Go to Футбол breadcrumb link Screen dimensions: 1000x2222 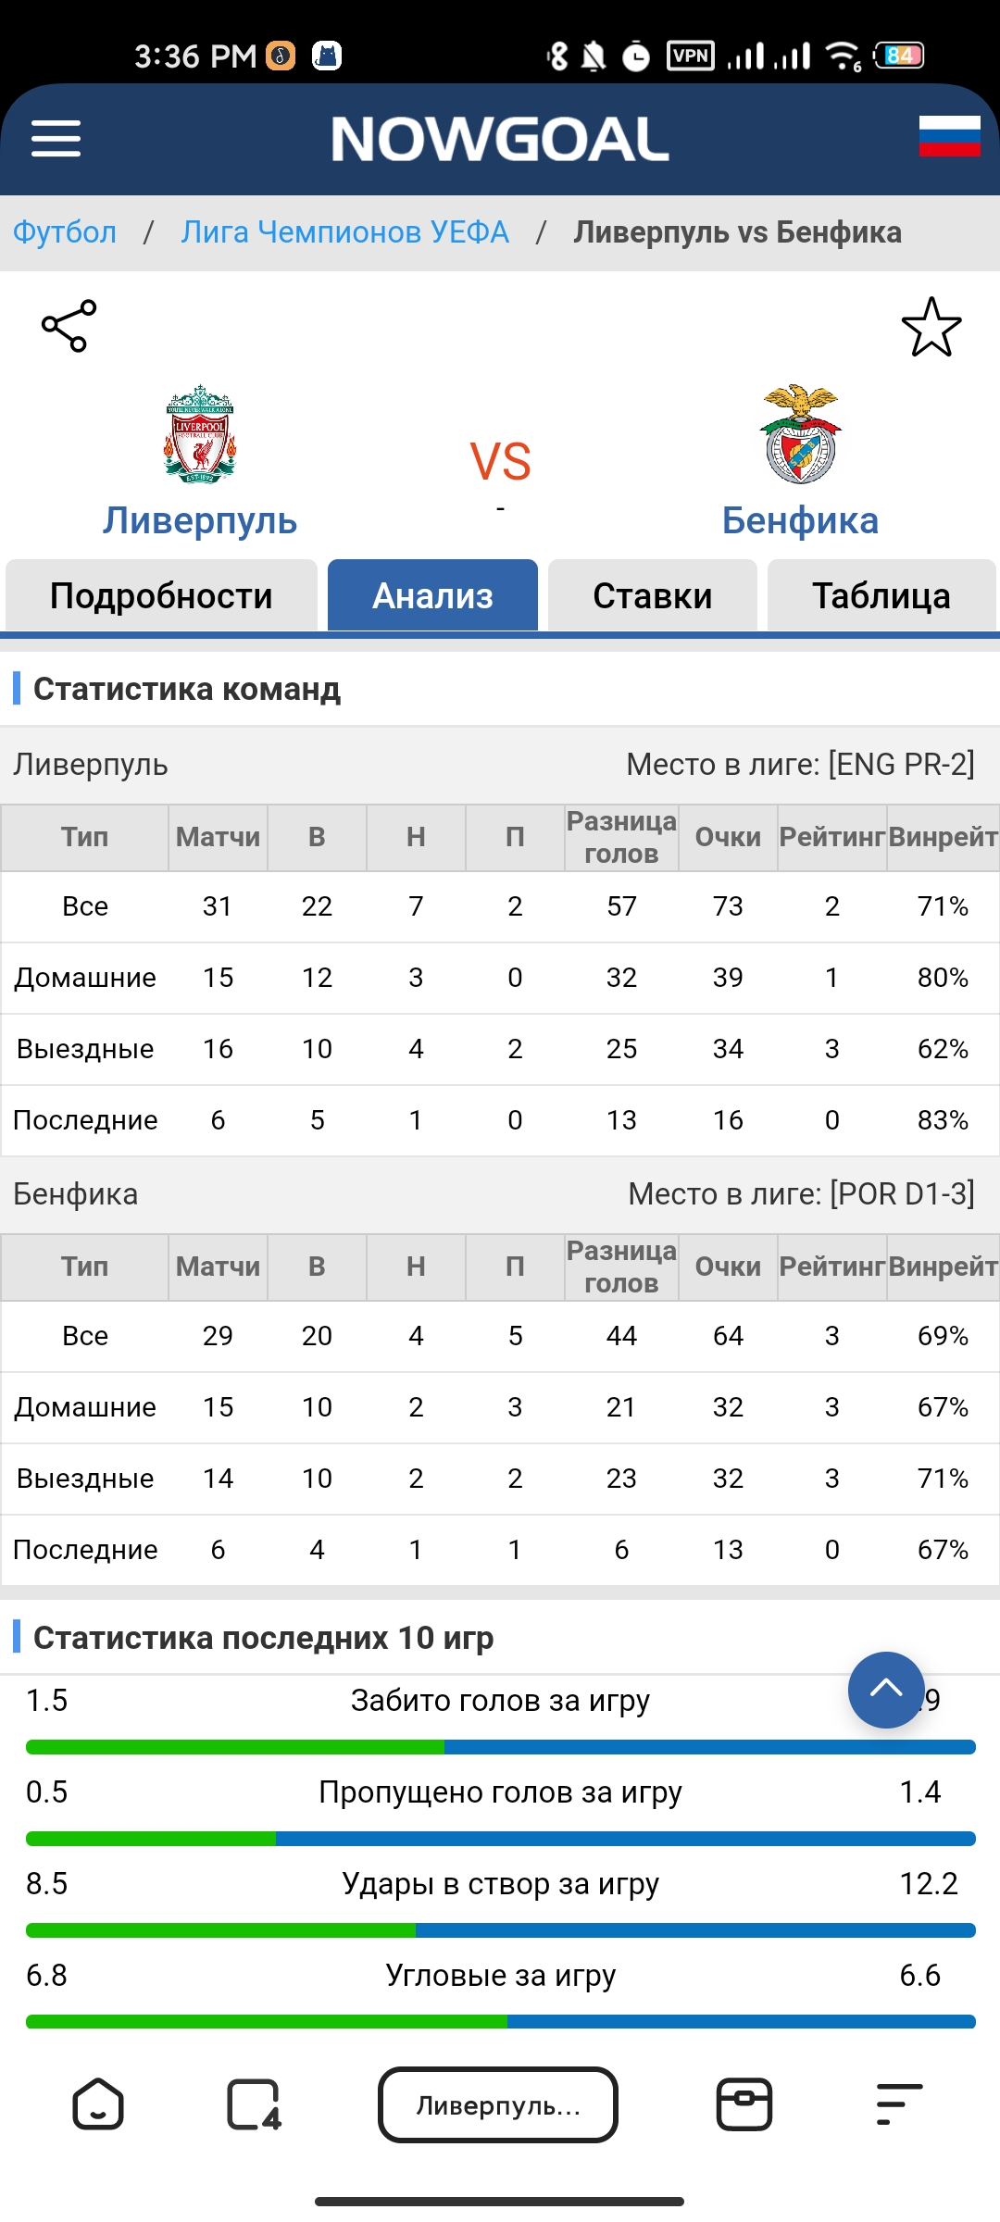[x=65, y=231]
